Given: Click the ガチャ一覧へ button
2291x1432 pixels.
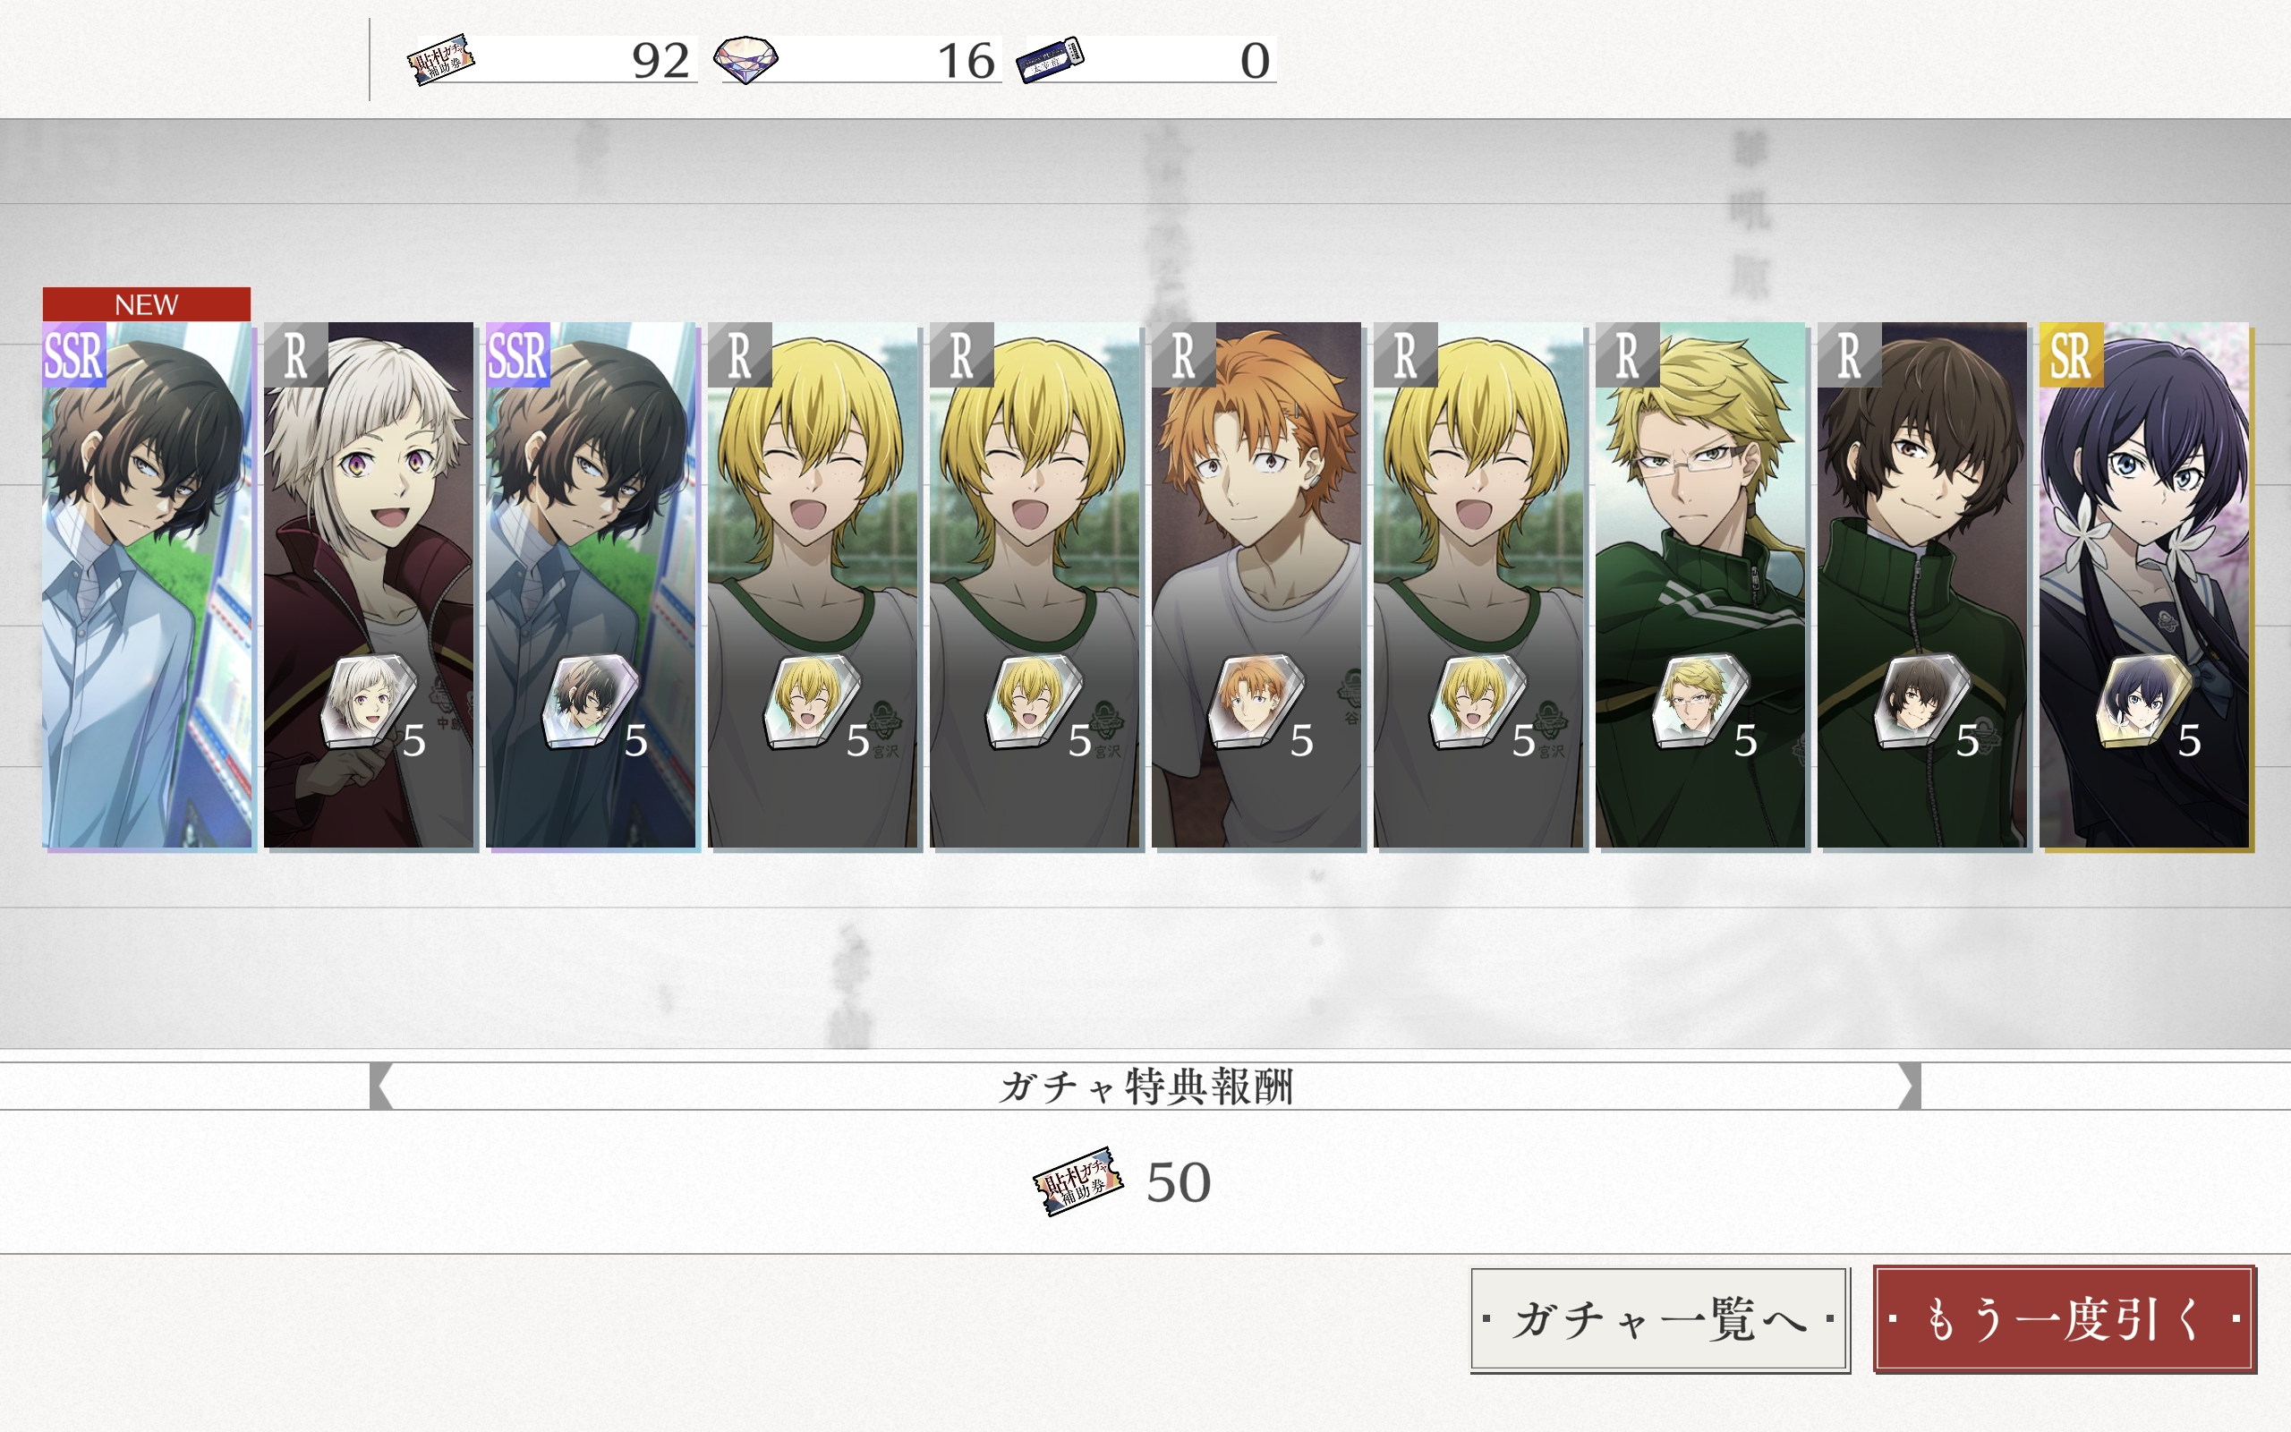Looking at the screenshot, I should pos(1659,1319).
